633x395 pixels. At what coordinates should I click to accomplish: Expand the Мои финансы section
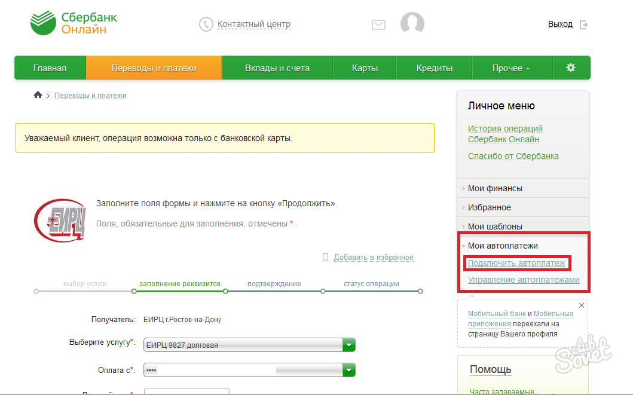point(495,188)
